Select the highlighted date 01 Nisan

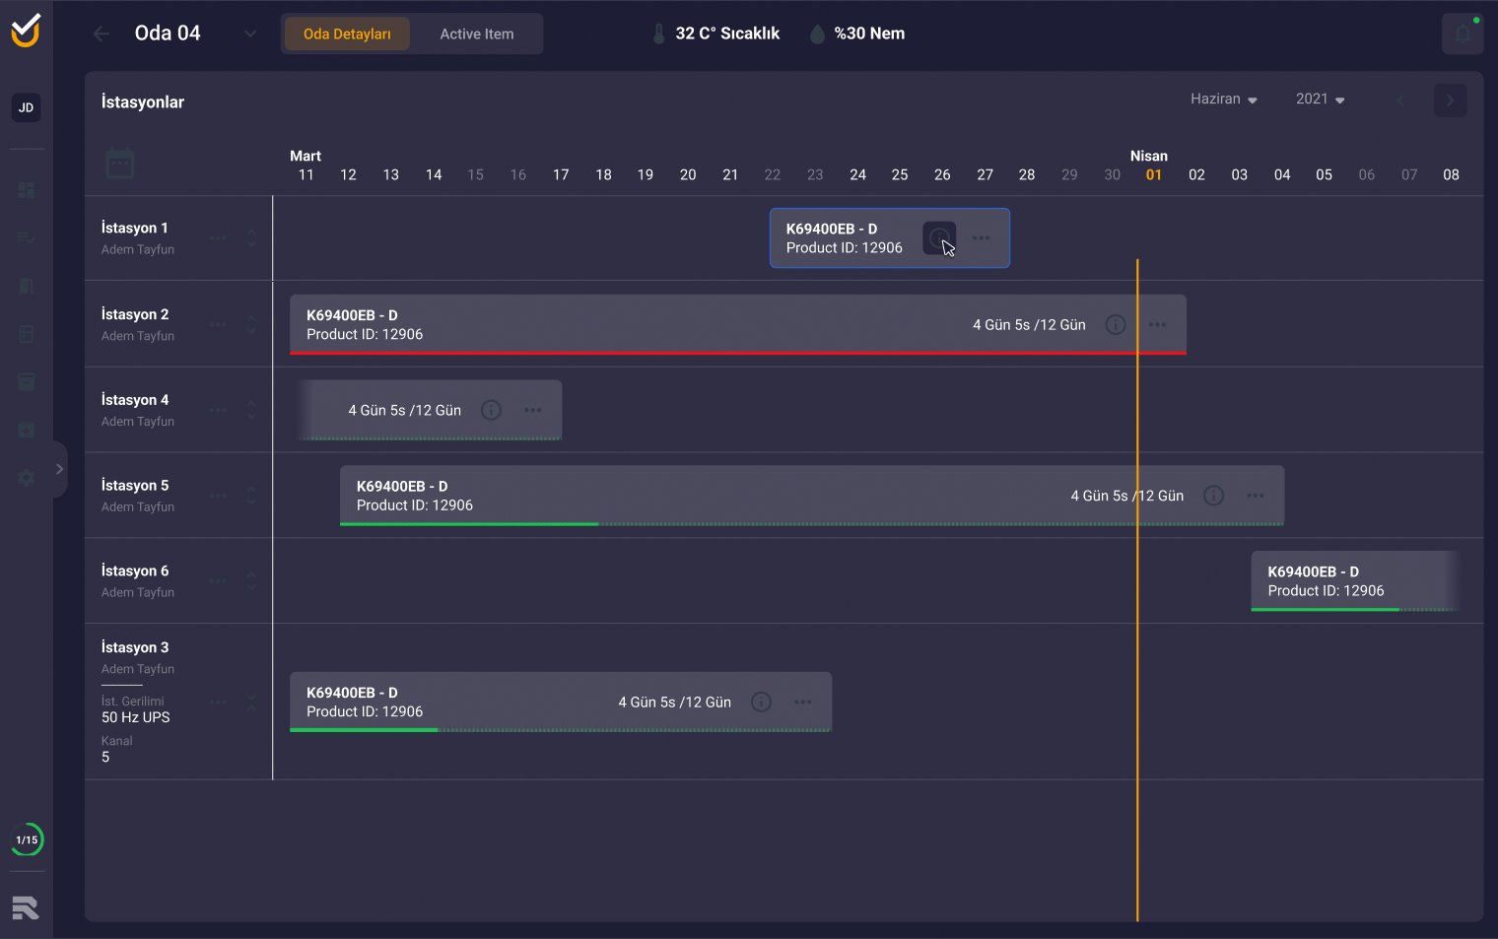coord(1154,175)
